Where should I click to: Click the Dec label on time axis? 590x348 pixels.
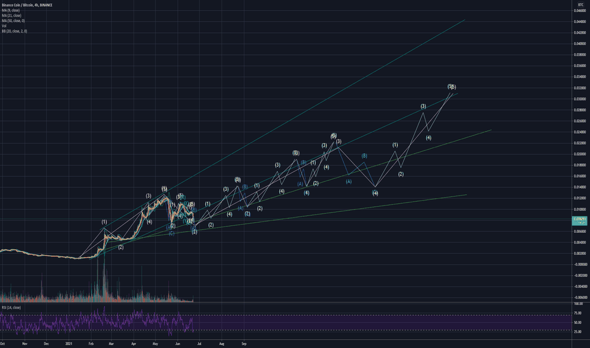[x=46, y=344]
